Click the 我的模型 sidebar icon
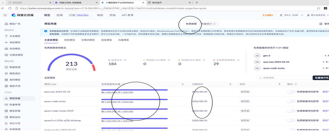This screenshot has width=329, height=134. point(6,80)
